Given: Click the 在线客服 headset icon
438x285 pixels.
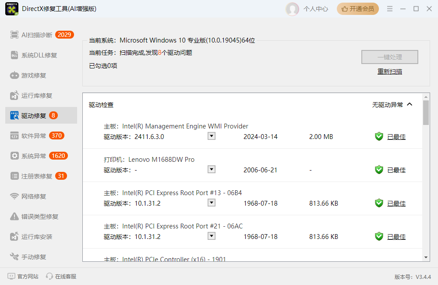Looking at the screenshot, I should pyautogui.click(x=49, y=276).
